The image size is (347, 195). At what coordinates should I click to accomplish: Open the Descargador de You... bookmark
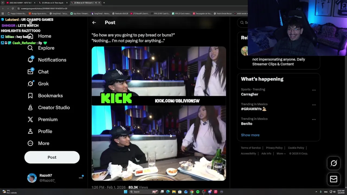[x=202, y=14]
